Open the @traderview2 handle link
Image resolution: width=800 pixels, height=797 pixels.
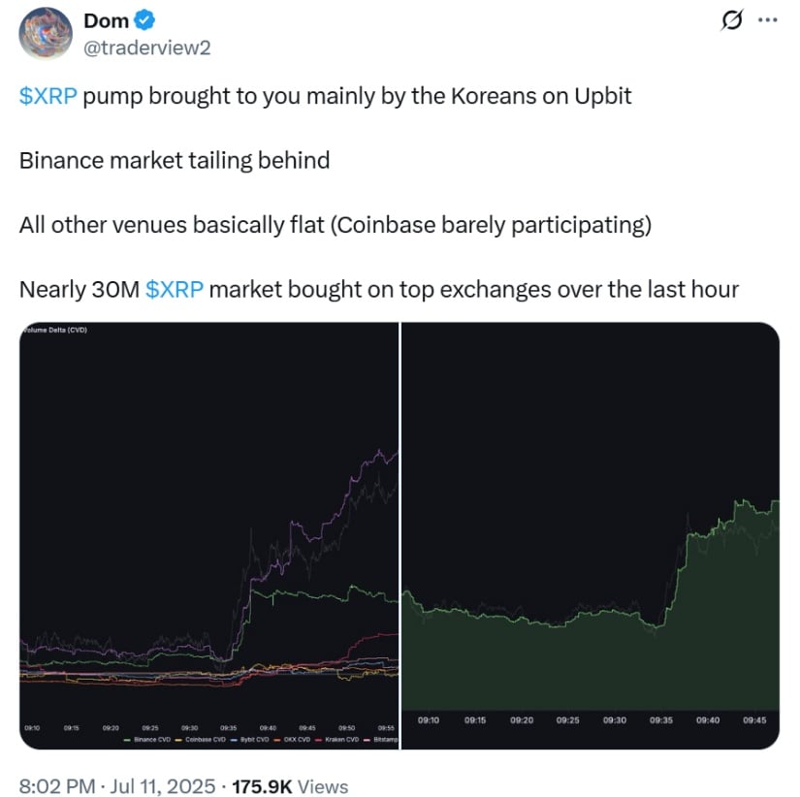pos(147,48)
